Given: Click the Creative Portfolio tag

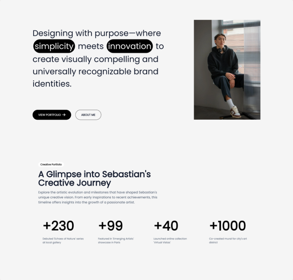Looking at the screenshot, I should point(51,164).
